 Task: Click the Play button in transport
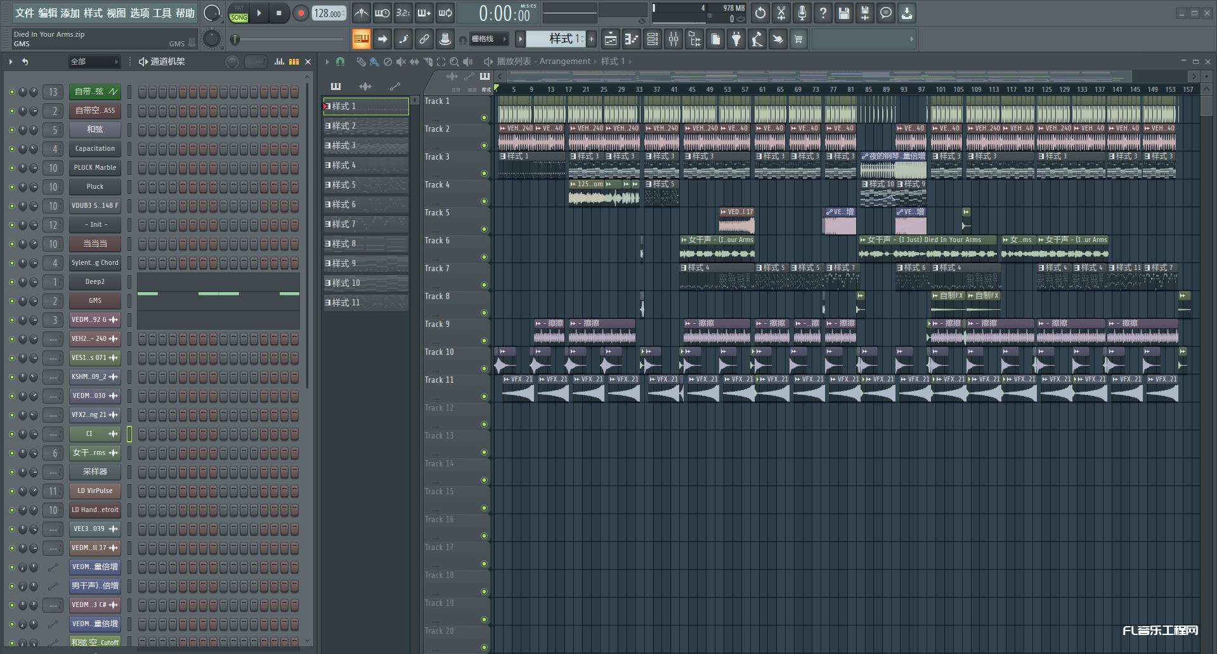(x=259, y=13)
